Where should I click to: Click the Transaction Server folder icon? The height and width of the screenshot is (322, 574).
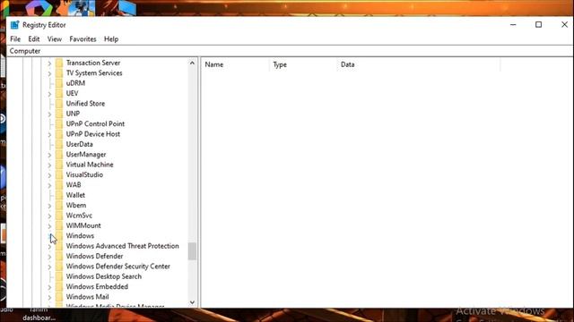(59, 63)
